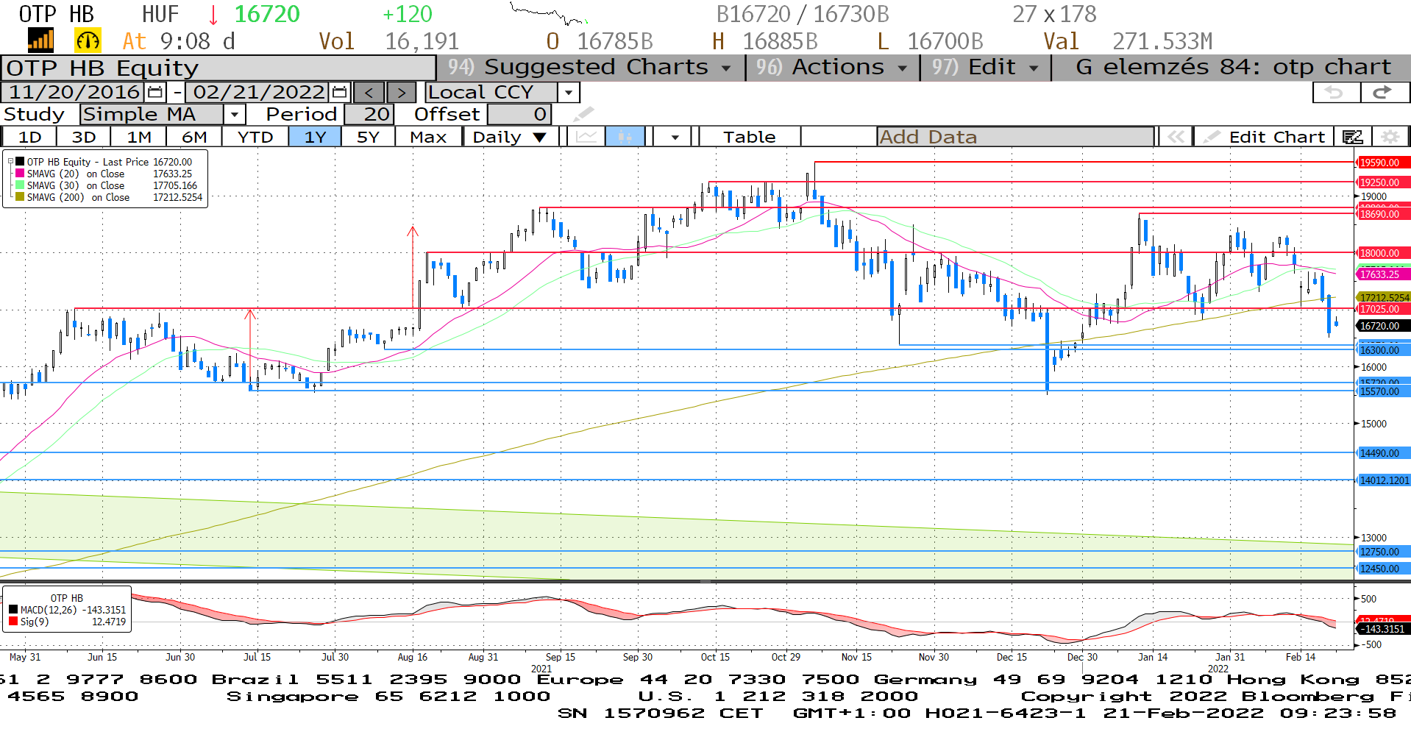The height and width of the screenshot is (754, 1411).
Task: Click the -143.3151 MACD axis label
Action: tap(1382, 629)
